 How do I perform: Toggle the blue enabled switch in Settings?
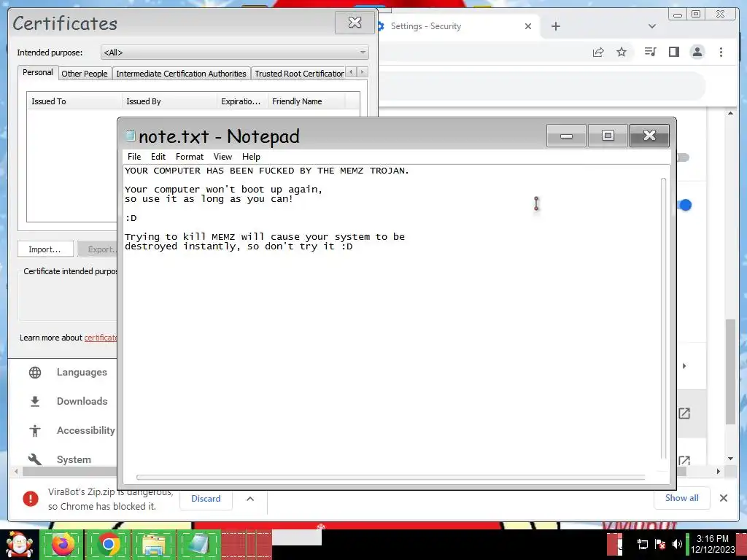[684, 205]
